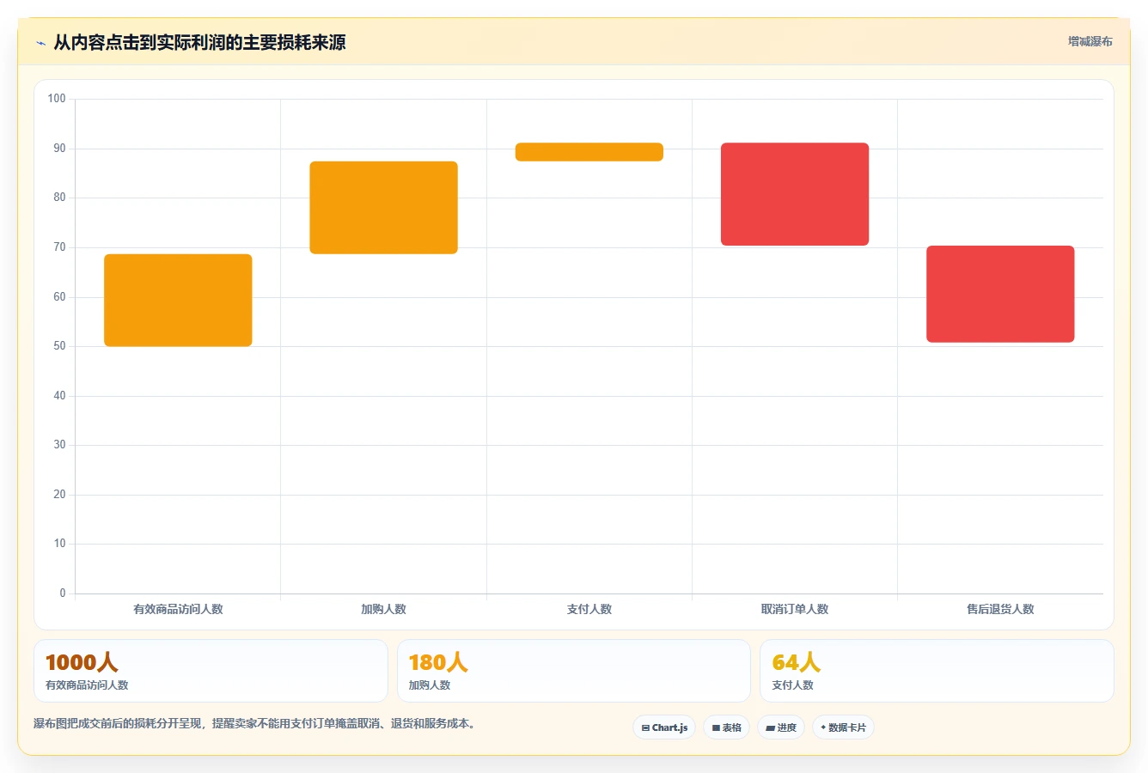Click the 取消订单人数 x-axis label
This screenshot has height=773, width=1148.
click(795, 609)
